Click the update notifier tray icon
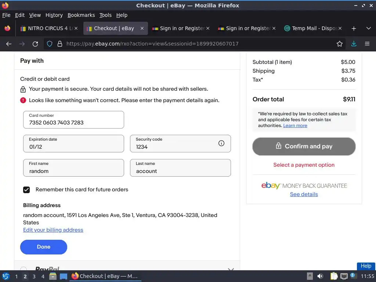The height and width of the screenshot is (282, 376). click(353, 276)
